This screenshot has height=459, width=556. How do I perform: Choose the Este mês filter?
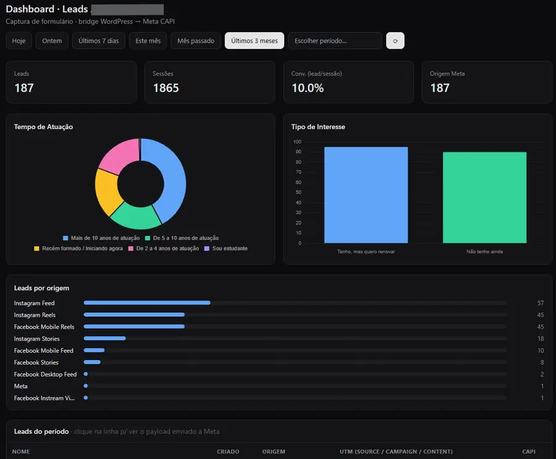[x=148, y=41]
